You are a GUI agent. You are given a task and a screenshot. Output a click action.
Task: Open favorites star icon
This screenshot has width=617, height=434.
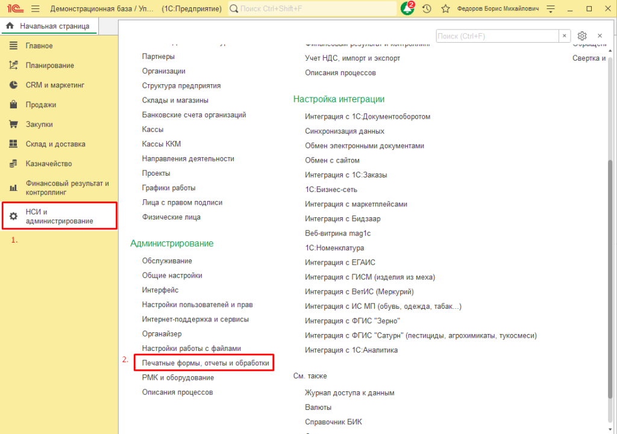pos(445,8)
